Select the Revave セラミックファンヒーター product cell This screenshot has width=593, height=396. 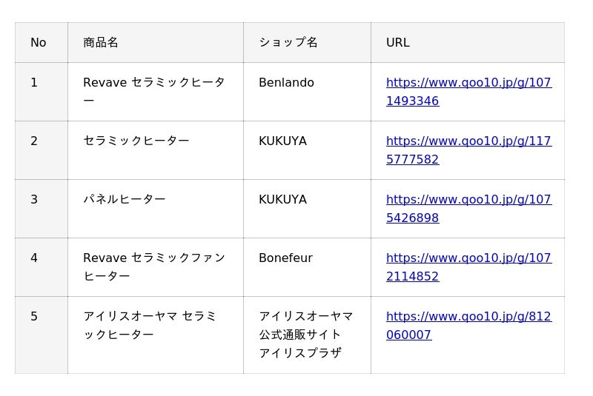[154, 267]
